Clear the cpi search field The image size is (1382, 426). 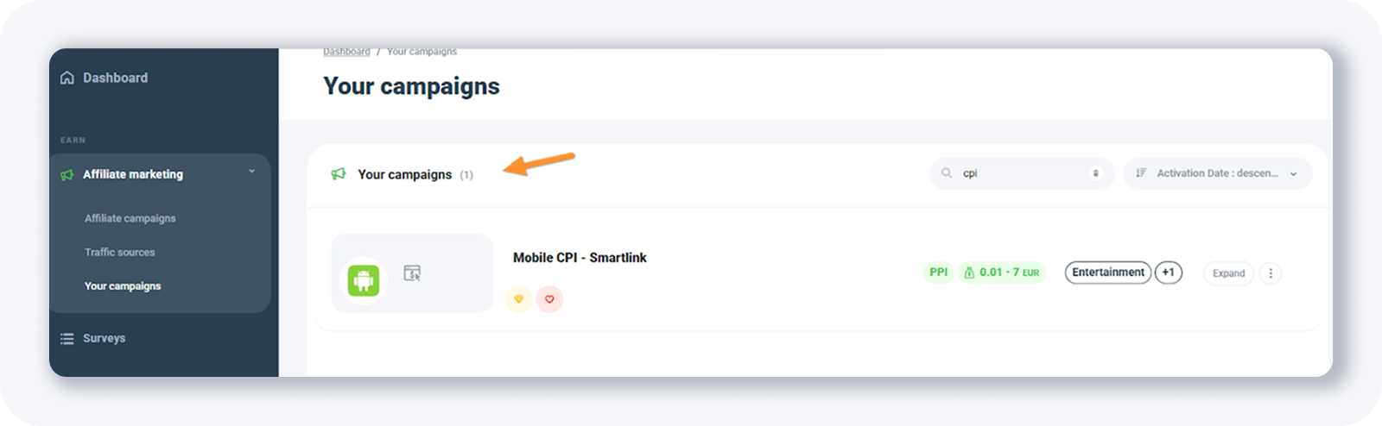(1095, 174)
